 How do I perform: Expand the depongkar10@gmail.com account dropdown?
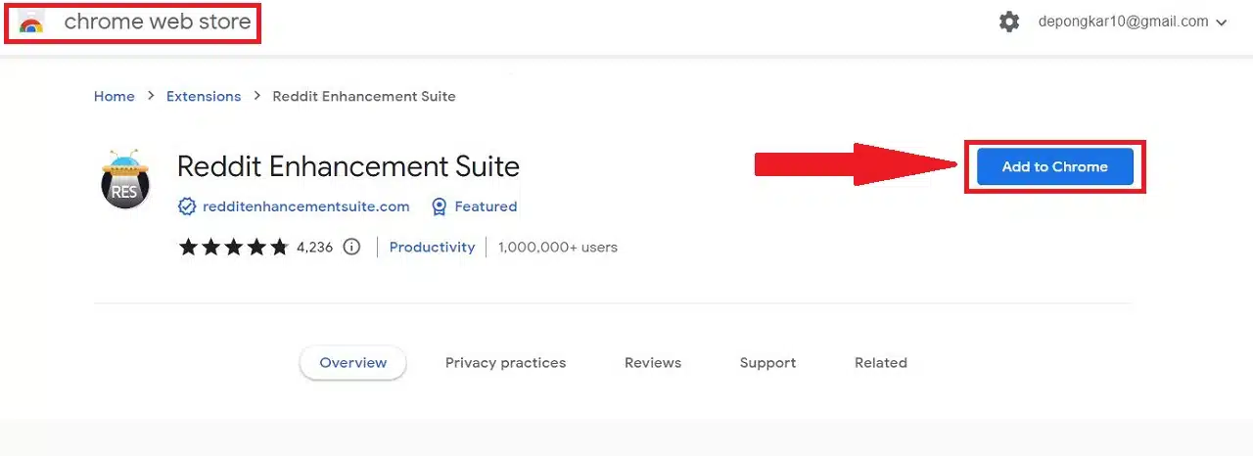(1133, 22)
